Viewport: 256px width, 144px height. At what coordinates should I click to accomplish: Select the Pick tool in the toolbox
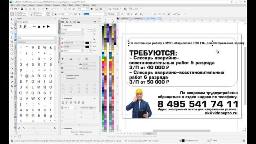pyautogui.click(x=12, y=20)
